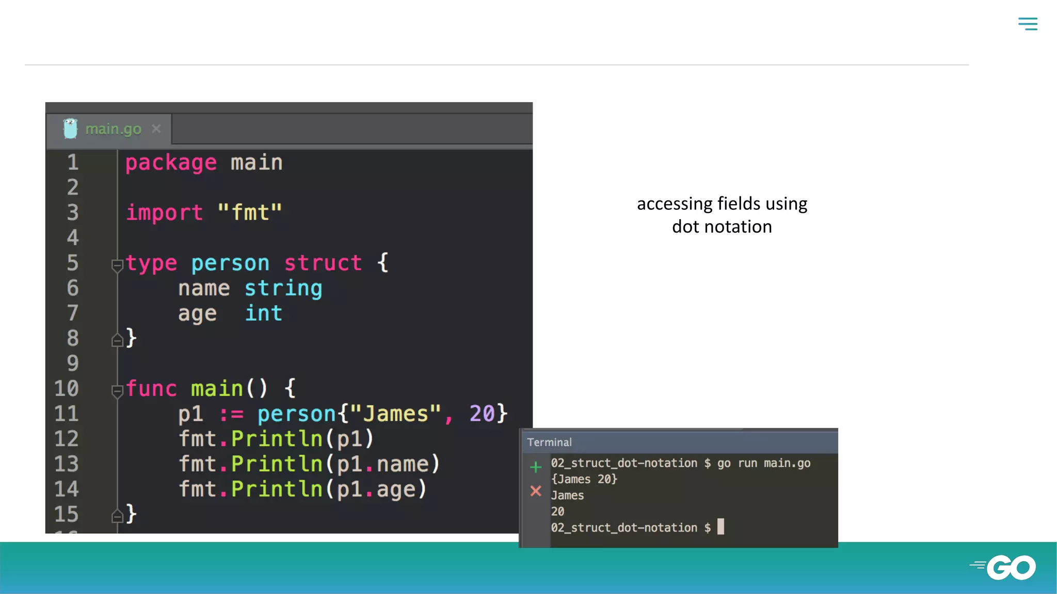Click 'accessing fields using dot notation' caption

pos(722,215)
